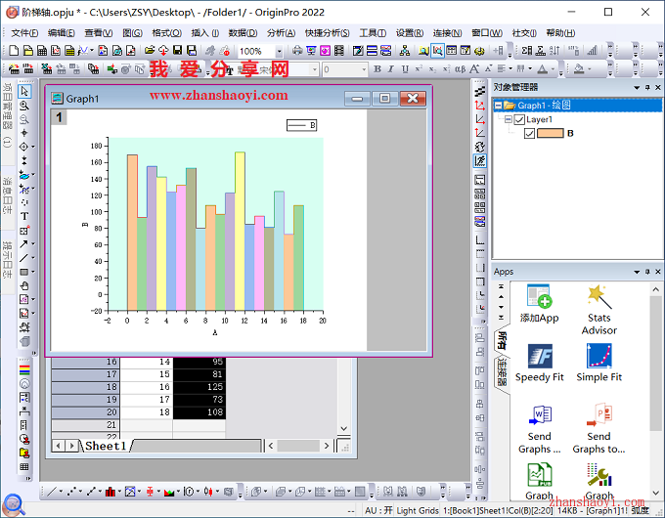Select the Text tool

24,216
